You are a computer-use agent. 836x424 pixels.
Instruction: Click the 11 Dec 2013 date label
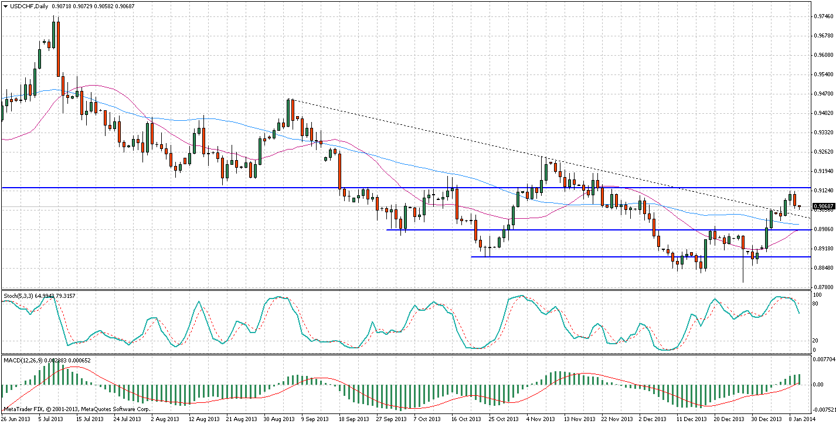tap(692, 419)
